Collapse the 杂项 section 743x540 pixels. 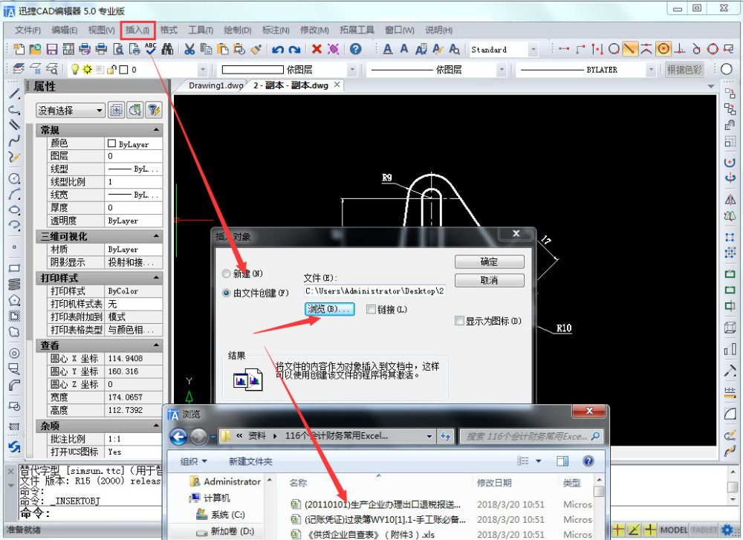point(156,426)
